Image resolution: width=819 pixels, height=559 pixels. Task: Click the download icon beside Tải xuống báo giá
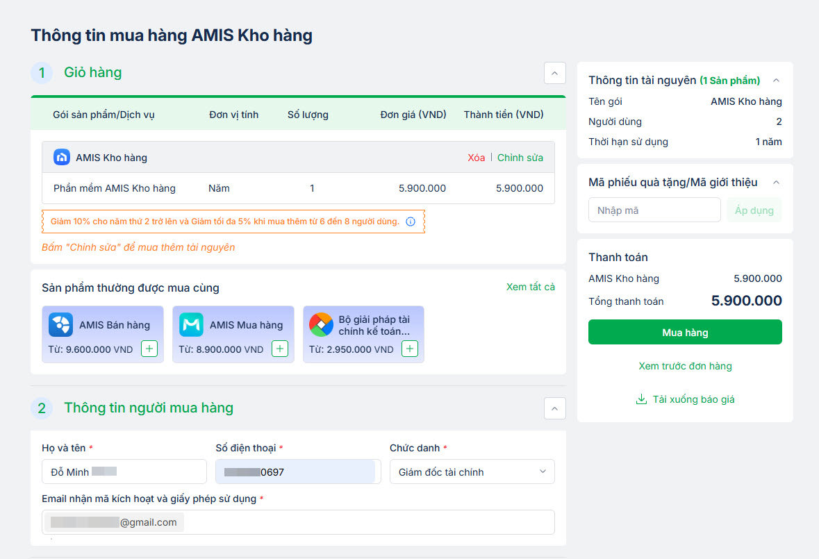pos(641,399)
